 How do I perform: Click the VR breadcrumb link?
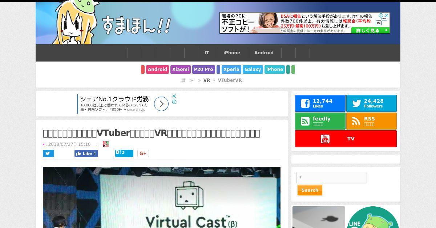pos(207,80)
